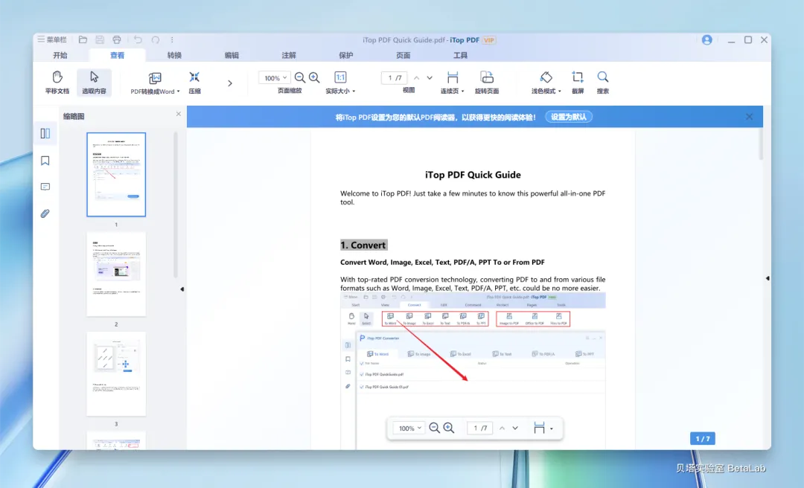Toggle the thumbnails sidebar panel icon
Viewport: 804px width, 488px height.
tap(45, 134)
